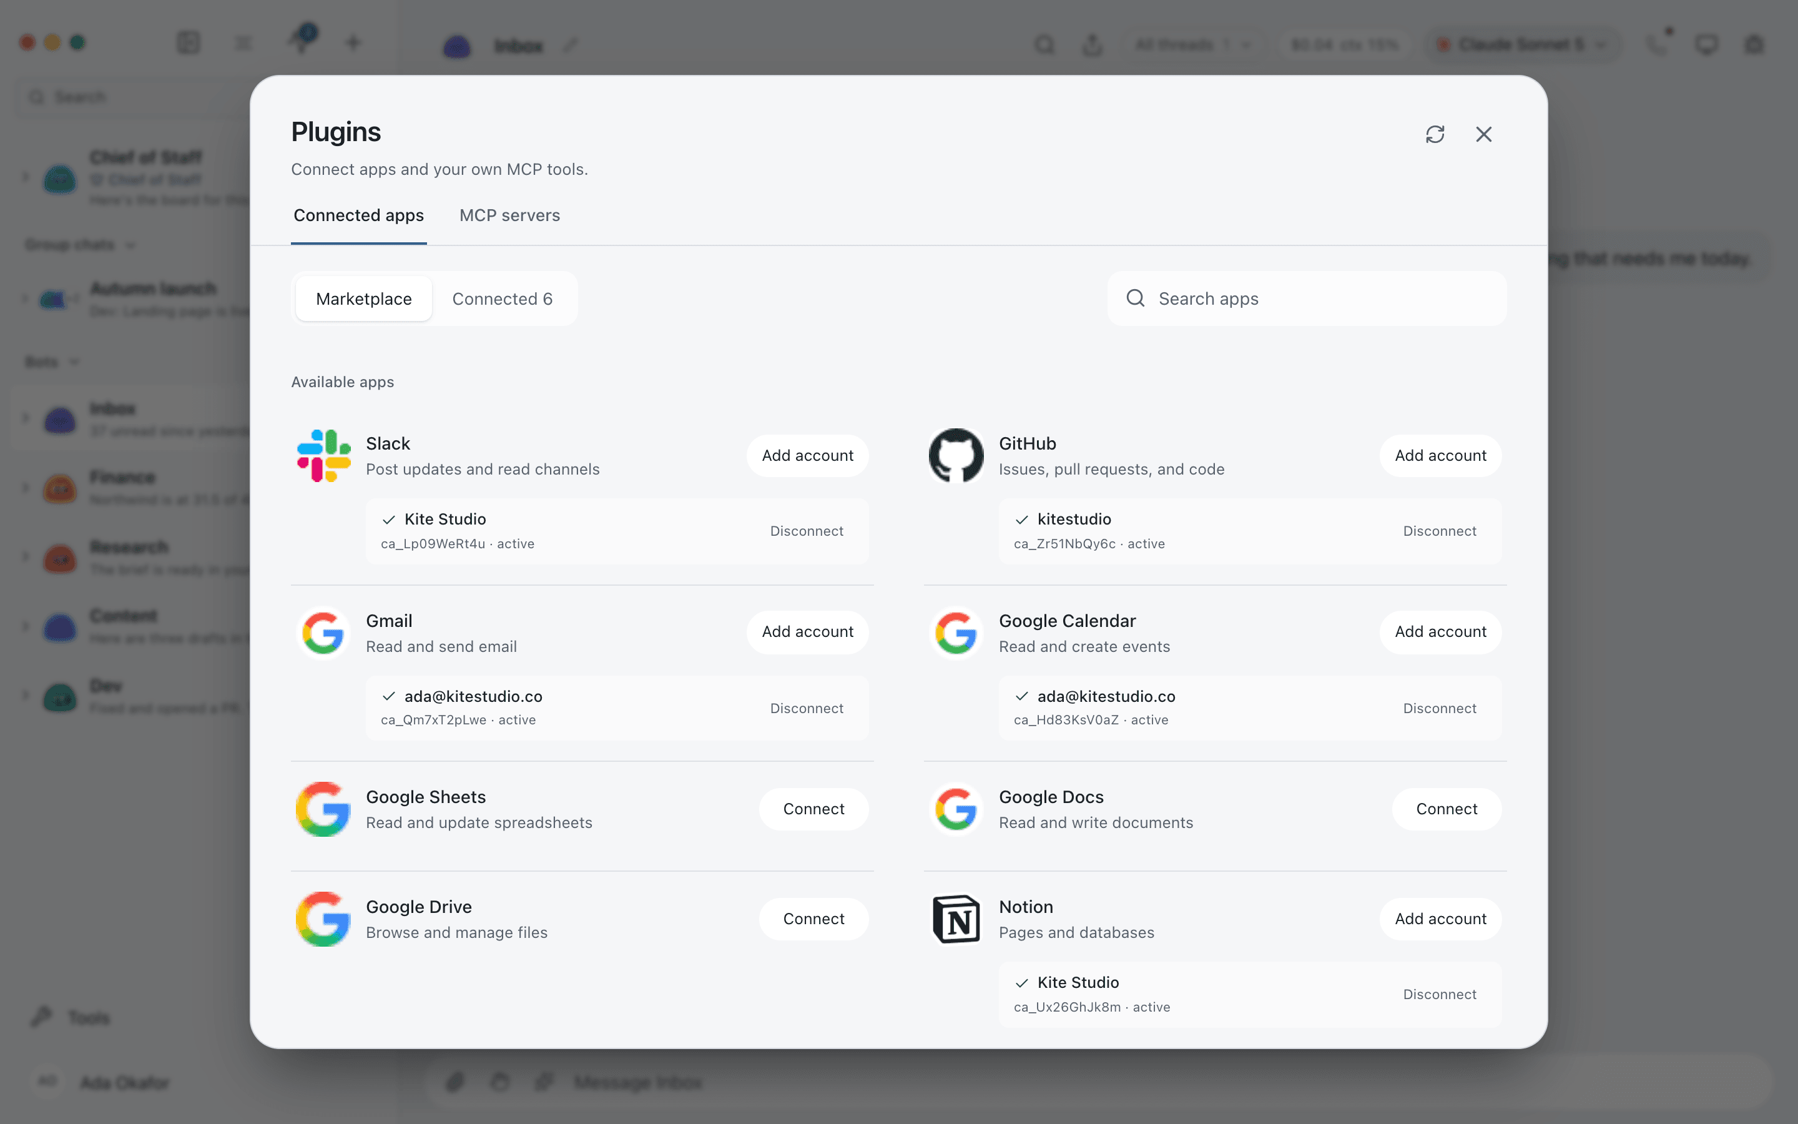Click the checkmark beside Slack Kite Studio
1798x1124 pixels.
pos(388,520)
